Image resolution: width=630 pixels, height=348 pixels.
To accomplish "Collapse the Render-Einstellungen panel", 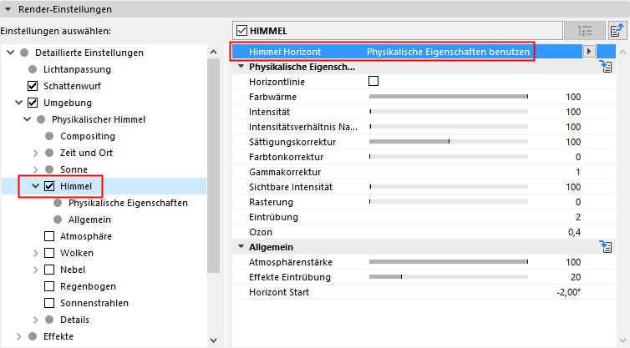I will [7, 9].
